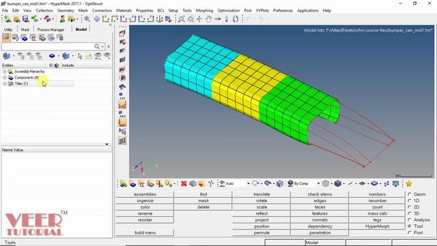Click the XY top plane view icon
The image size is (437, 246).
[106, 19]
